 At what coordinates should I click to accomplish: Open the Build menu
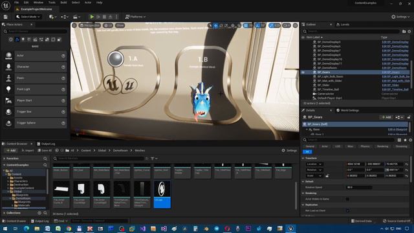coord(63,3)
